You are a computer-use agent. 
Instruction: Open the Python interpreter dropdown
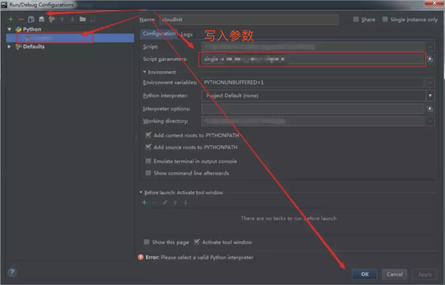[430, 95]
